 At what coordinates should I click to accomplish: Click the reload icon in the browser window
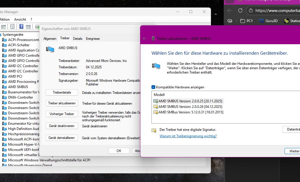coord(240,10)
